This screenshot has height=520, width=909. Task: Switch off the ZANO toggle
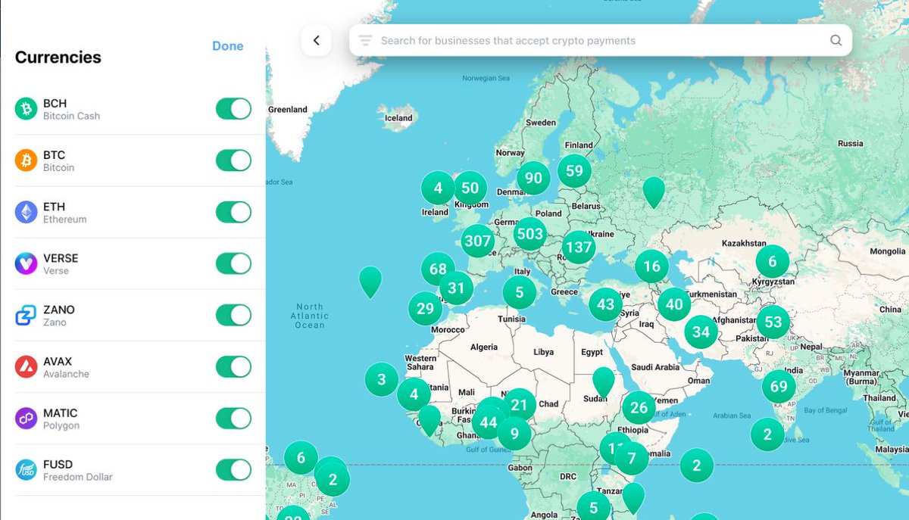(x=233, y=315)
